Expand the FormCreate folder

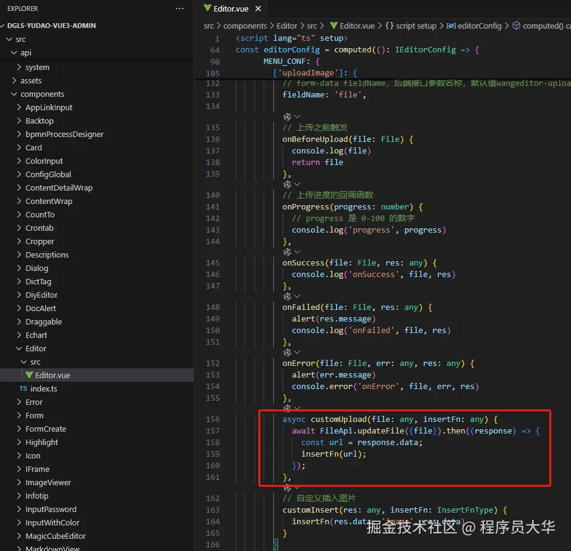tap(19, 429)
